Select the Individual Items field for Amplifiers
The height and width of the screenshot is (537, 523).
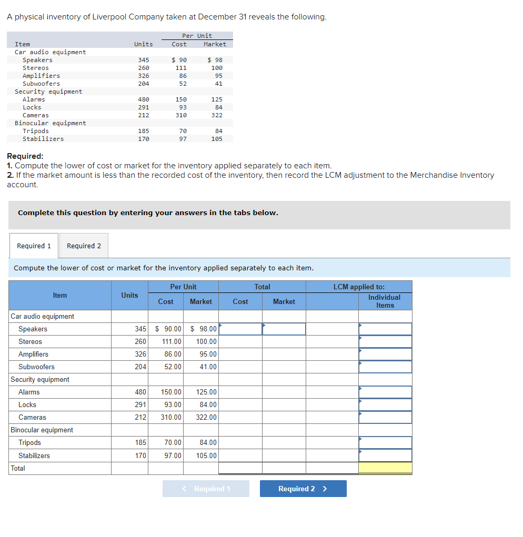[x=385, y=354]
